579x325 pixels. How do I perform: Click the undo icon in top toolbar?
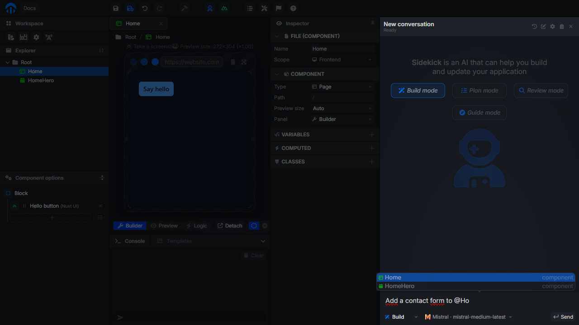[x=145, y=8]
